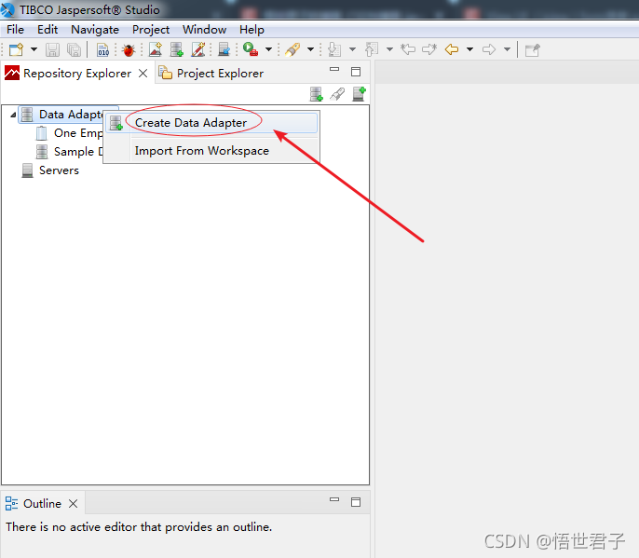Open the Forward history dropdown arrow
The width and height of the screenshot is (639, 558).
(507, 49)
